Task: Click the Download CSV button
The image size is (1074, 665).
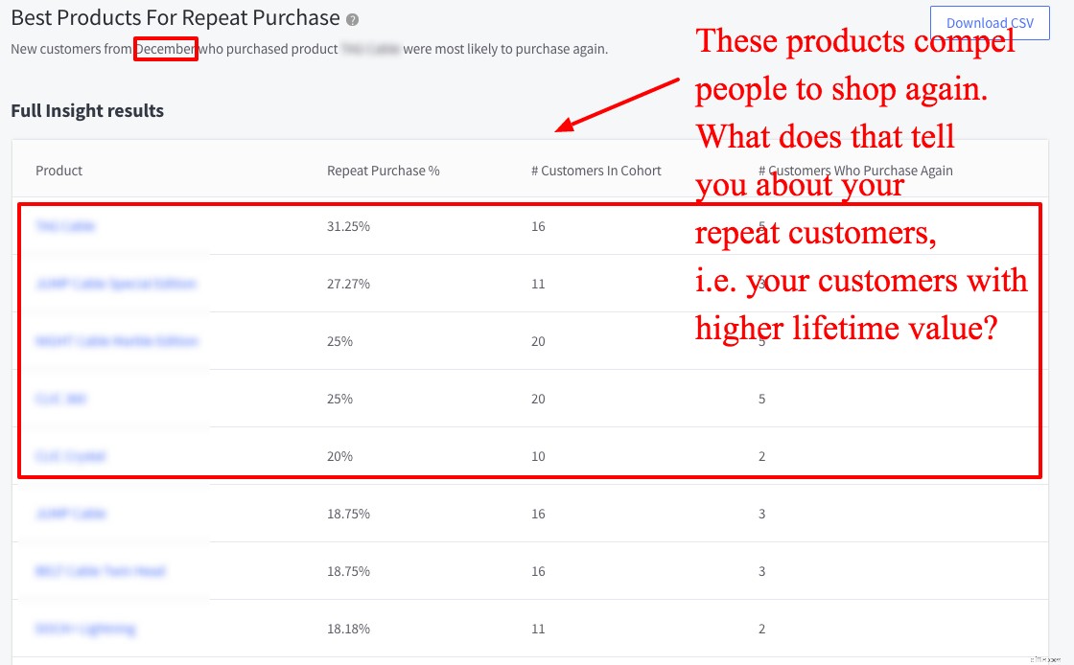Action: pos(989,23)
